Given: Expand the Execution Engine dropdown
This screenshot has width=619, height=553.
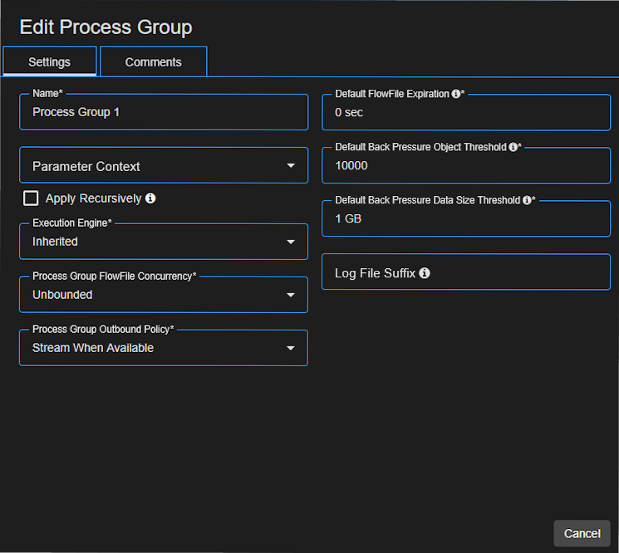Looking at the screenshot, I should (164, 242).
